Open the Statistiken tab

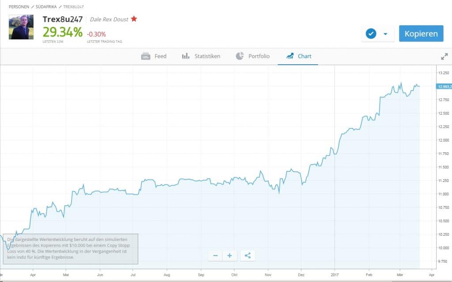(207, 56)
